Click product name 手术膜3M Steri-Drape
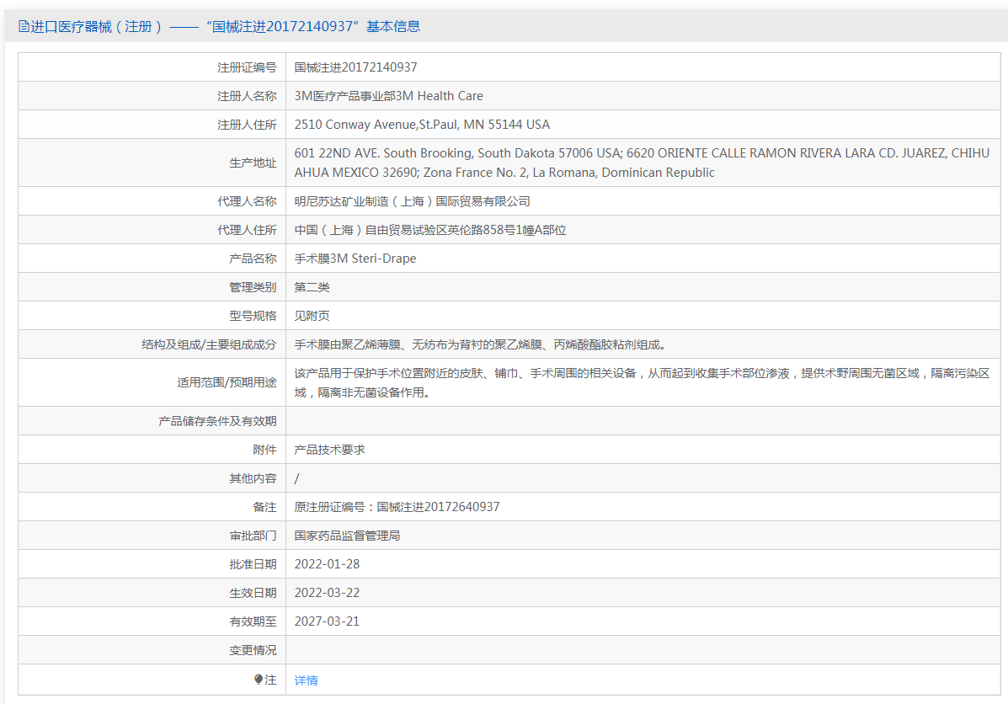Screen dimensions: 1008x704 pos(355,259)
